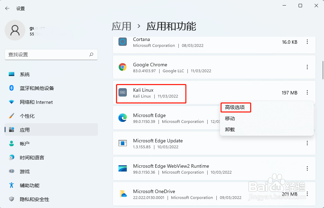Viewport: 324px width, 208px height.
Task: Select 高级选项 from the context menu
Action: point(235,107)
